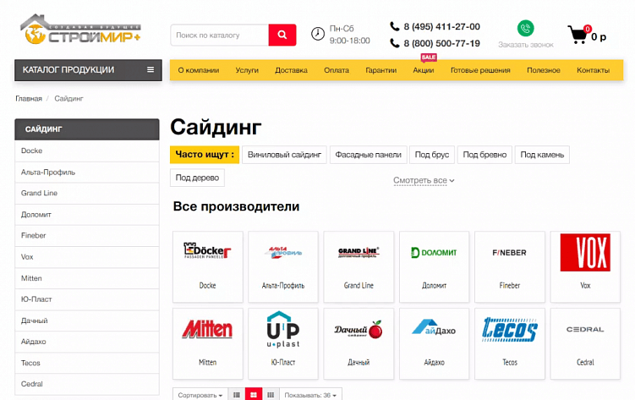Open Акции menu item
This screenshot has height=400, width=635.
(x=424, y=70)
